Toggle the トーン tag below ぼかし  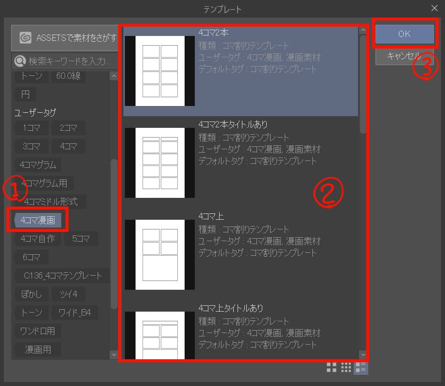pos(32,313)
